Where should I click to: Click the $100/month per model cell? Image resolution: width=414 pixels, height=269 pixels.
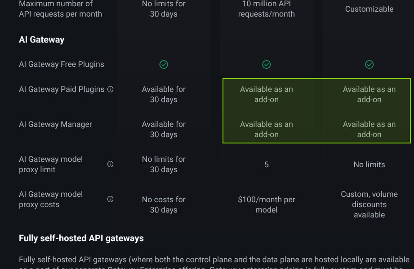tap(267, 204)
